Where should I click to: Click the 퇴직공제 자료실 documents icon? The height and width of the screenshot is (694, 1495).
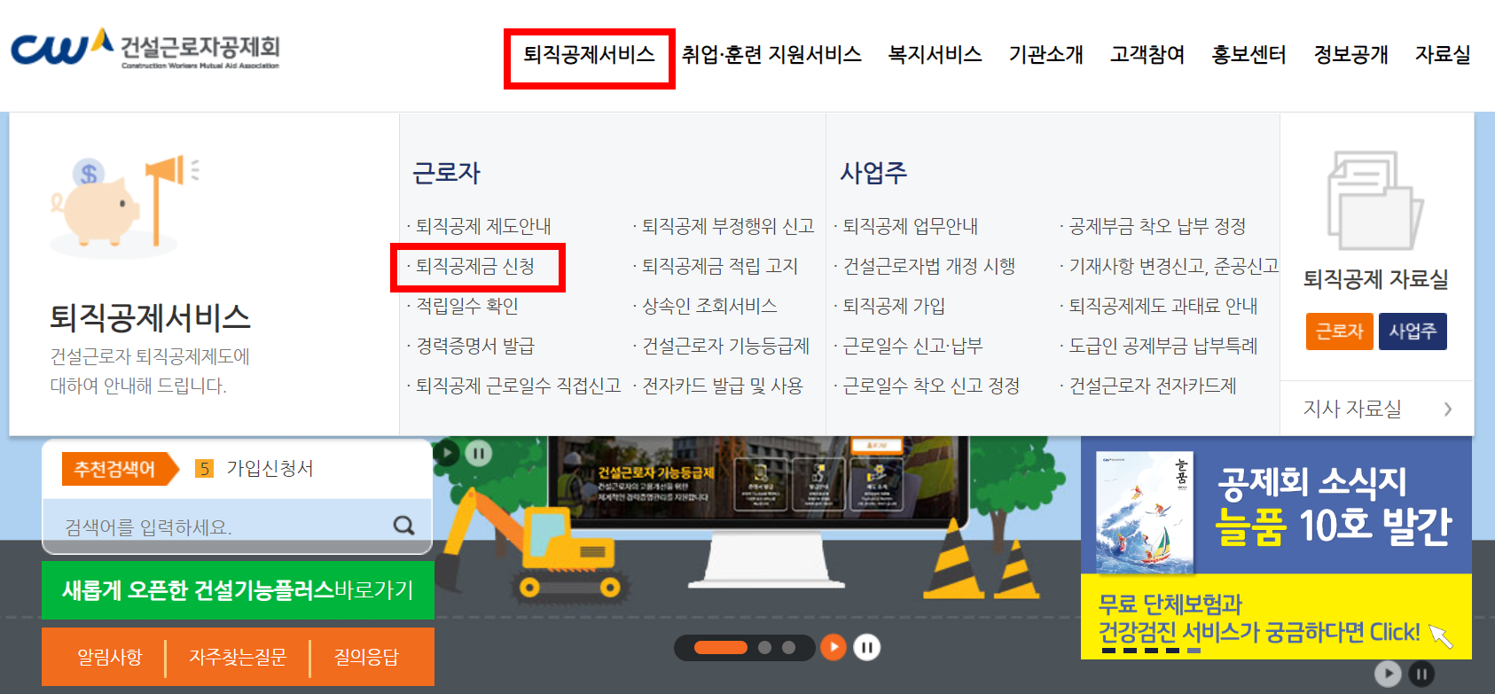pyautogui.click(x=1374, y=200)
